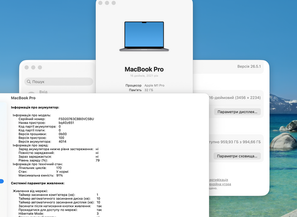Screen dimensions: 297x217
Task: Click the Apple M1 Pro processor value
Action: pyautogui.click(x=155, y=85)
